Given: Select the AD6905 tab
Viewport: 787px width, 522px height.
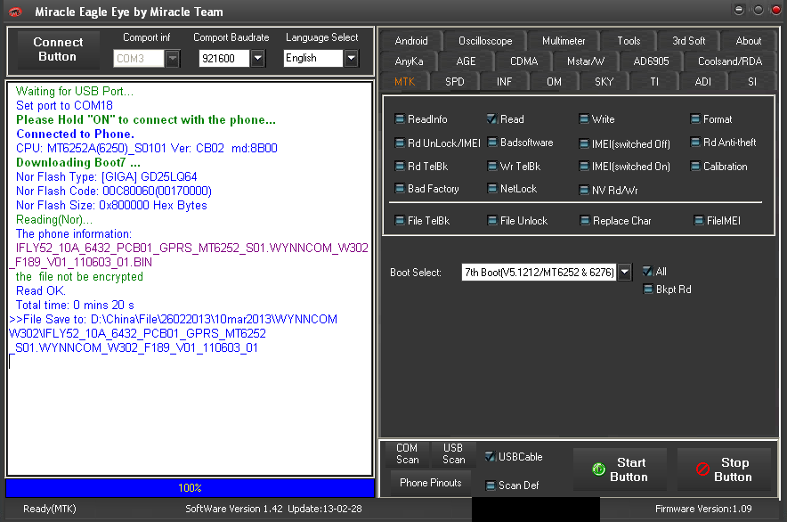Looking at the screenshot, I should (x=651, y=61).
